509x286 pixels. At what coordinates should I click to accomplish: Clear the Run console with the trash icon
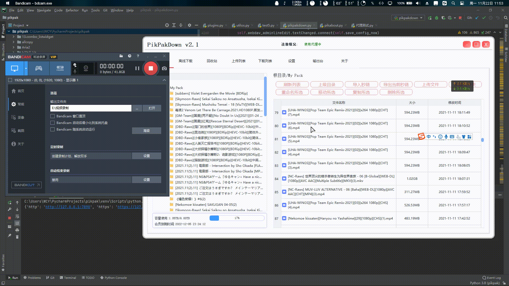[17, 237]
